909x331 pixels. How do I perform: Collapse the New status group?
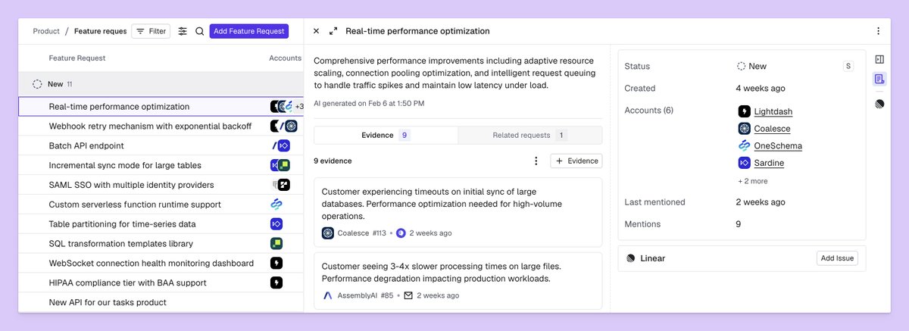coord(37,84)
